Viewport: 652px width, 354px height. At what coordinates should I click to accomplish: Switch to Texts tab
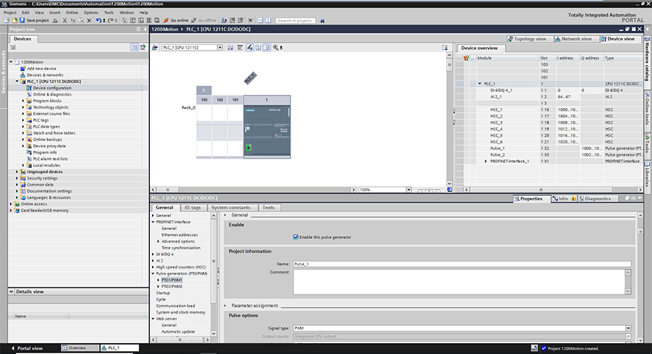[268, 207]
